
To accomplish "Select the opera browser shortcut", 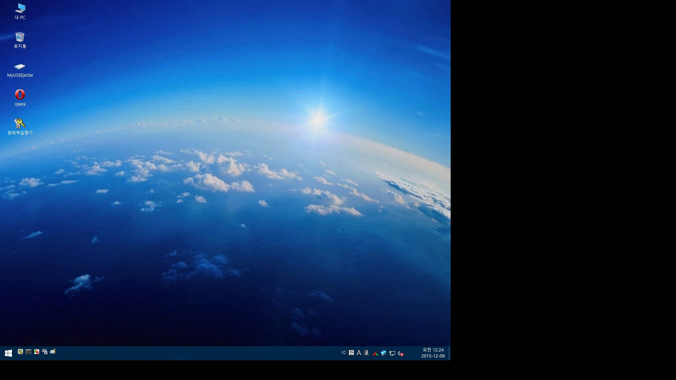I will (20, 98).
